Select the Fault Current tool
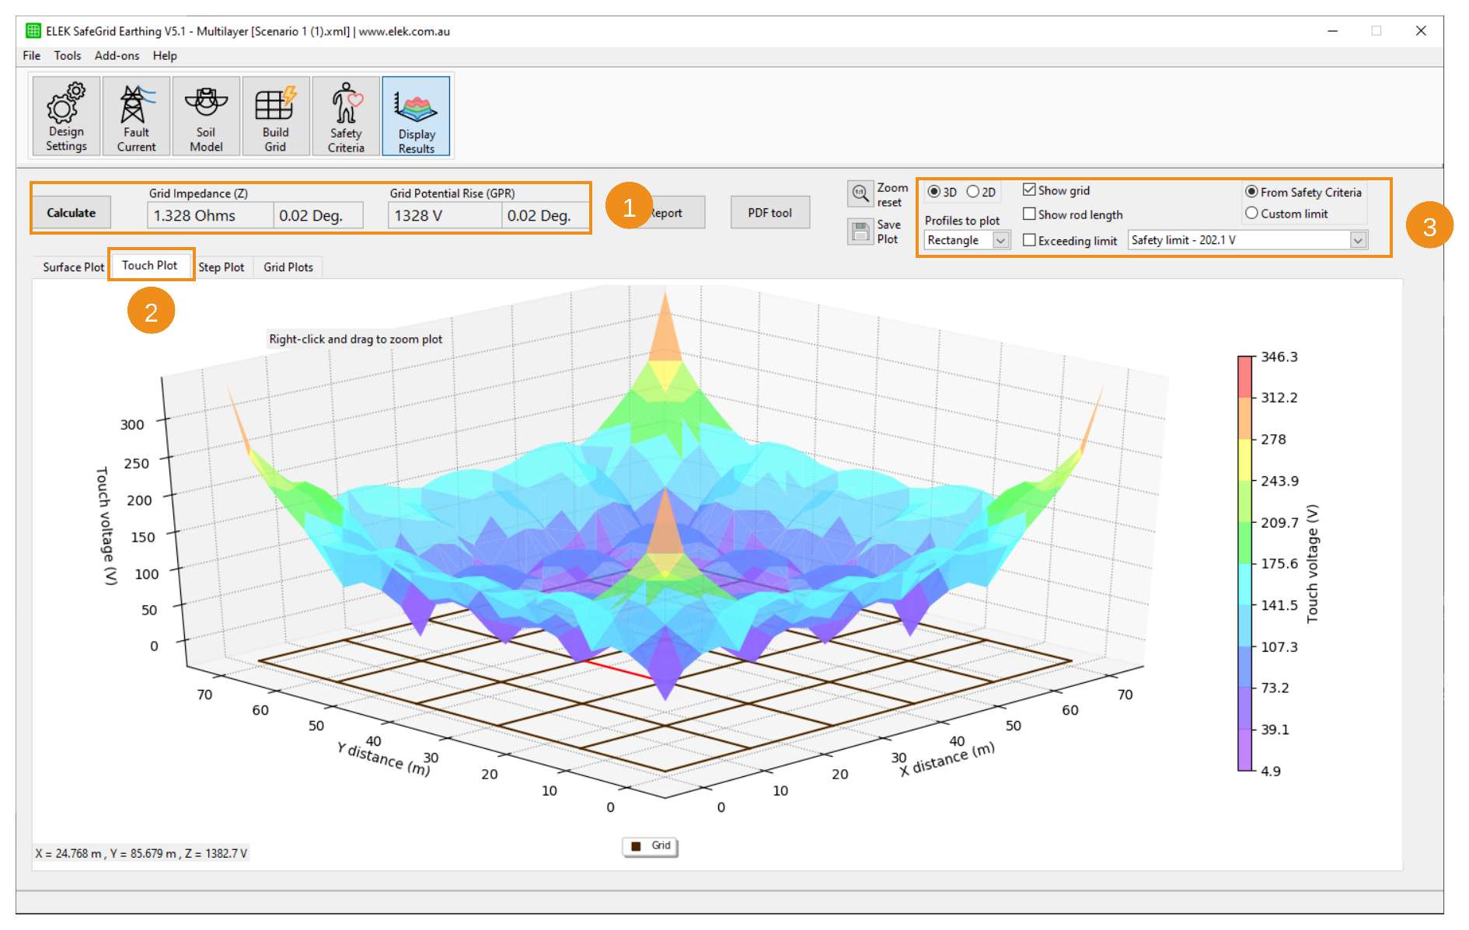1469x930 pixels. [135, 115]
